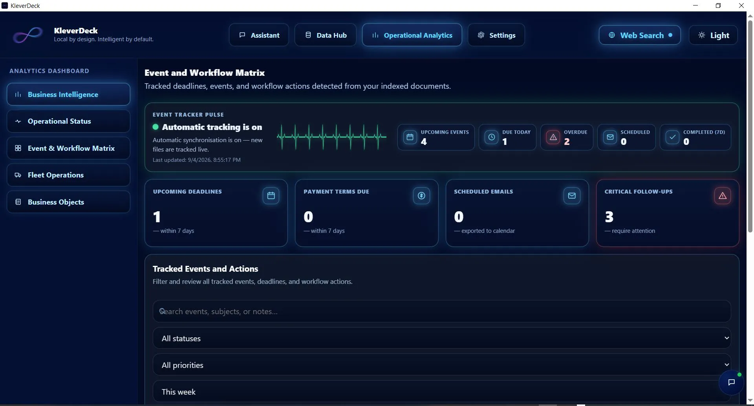The image size is (754, 406).
Task: Click the Upcoming Deadlines calendar icon
Action: [x=271, y=196]
